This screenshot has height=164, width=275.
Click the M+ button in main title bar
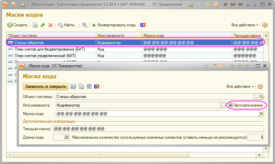(233, 5)
